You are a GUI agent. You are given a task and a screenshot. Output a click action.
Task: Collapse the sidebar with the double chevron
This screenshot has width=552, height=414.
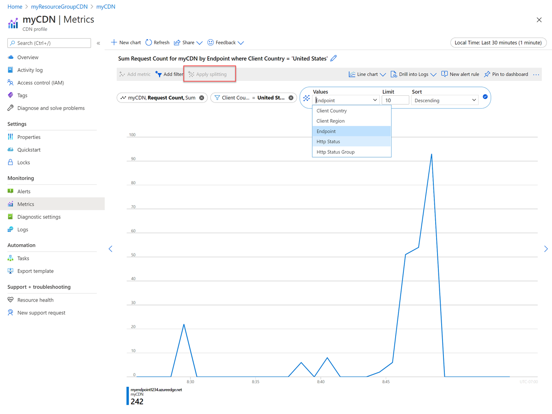pyautogui.click(x=98, y=43)
